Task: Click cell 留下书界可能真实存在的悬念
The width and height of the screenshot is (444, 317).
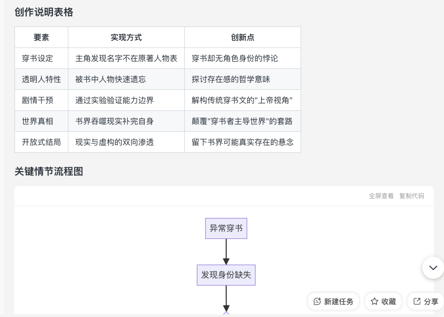Action: (x=243, y=142)
